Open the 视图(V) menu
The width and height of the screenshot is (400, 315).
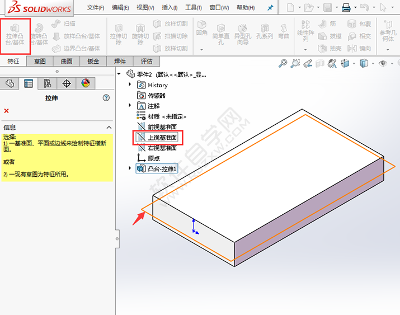pyautogui.click(x=145, y=8)
